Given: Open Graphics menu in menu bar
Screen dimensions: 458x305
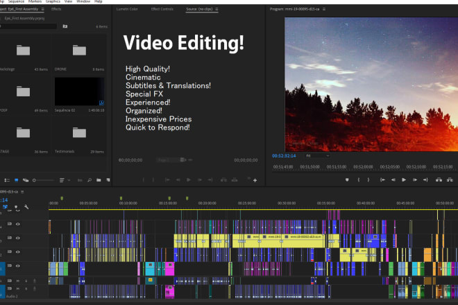Looking at the screenshot, I should pos(53,1).
